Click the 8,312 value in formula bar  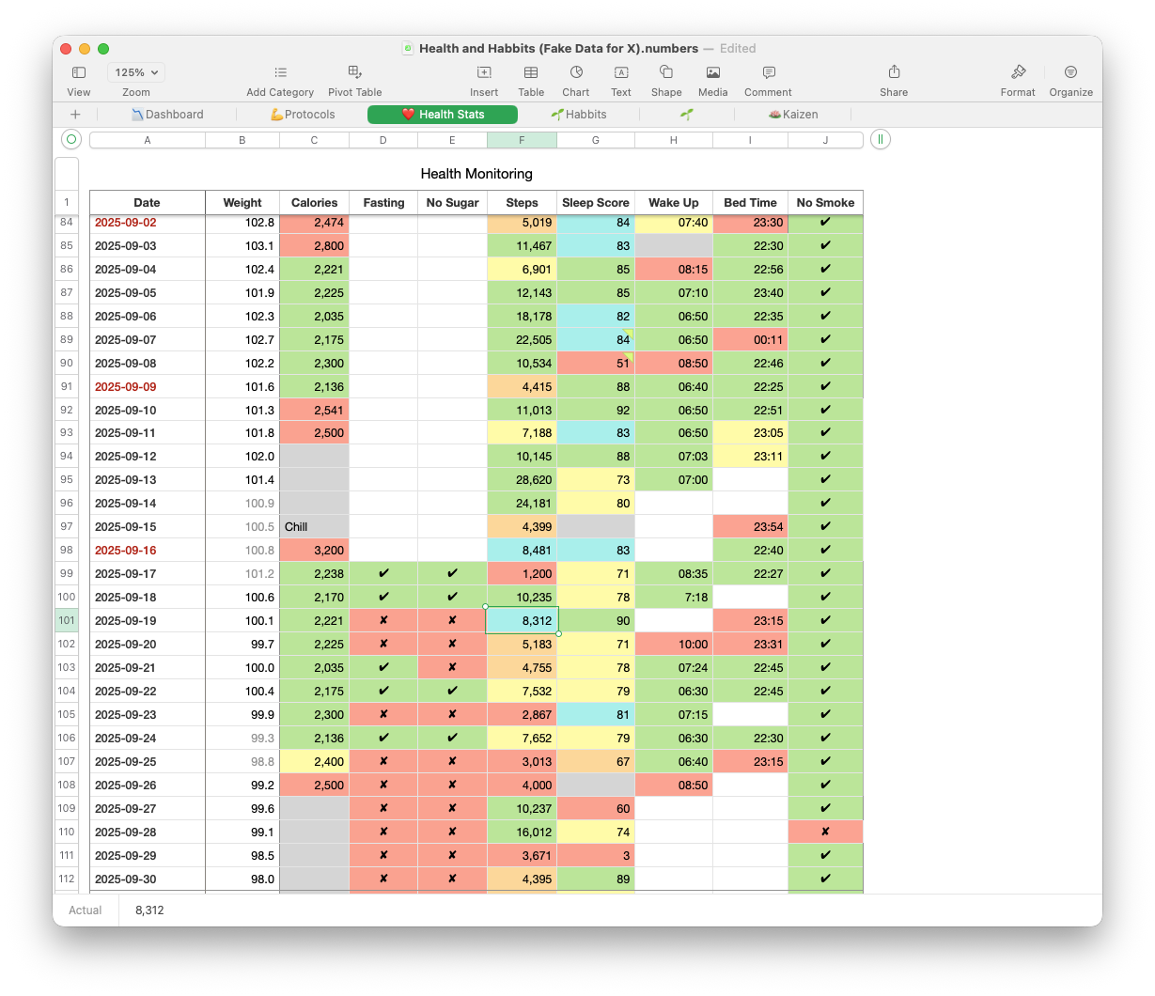pos(149,910)
